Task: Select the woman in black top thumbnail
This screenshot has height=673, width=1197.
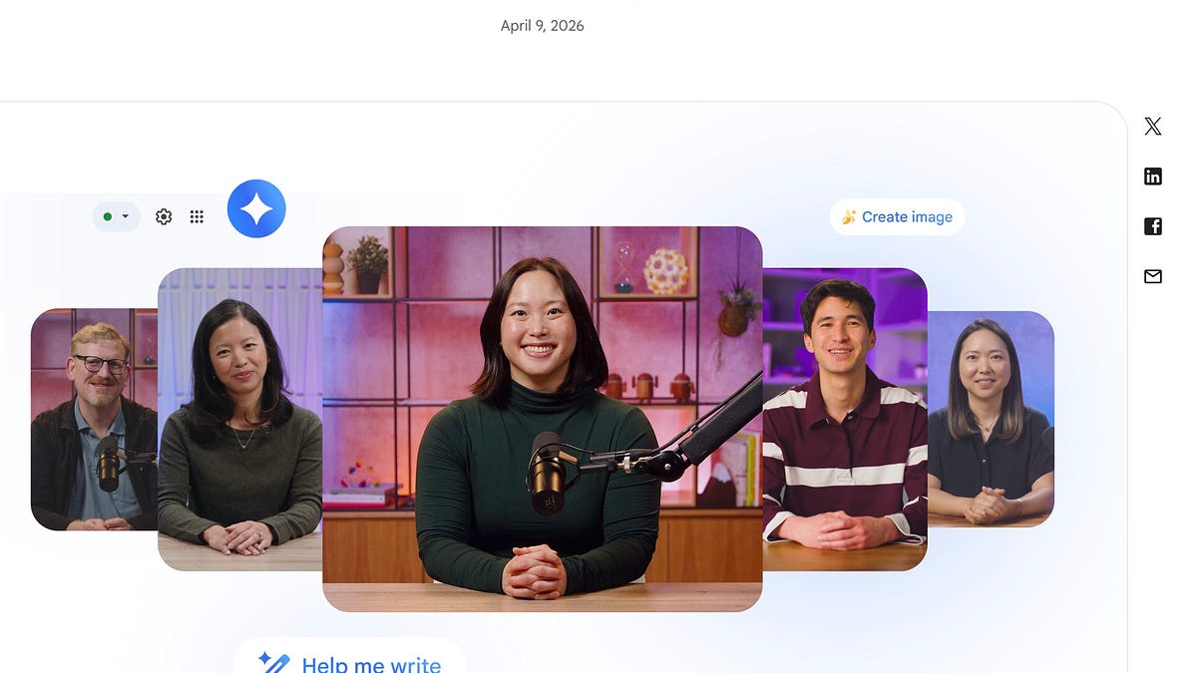Action: [991, 419]
